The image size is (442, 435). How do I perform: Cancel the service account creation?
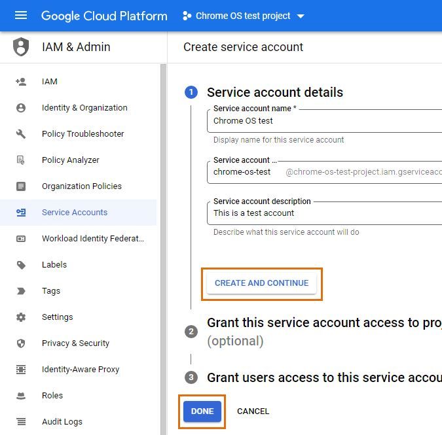(253, 411)
